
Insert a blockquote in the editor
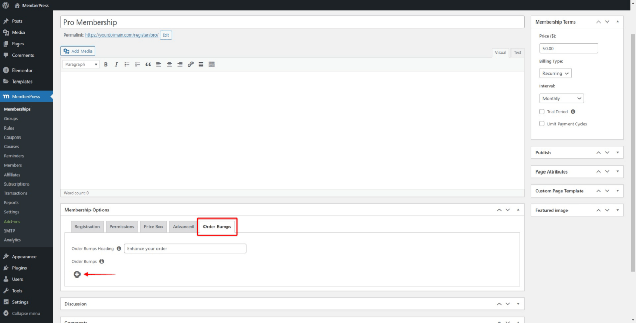coord(148,64)
